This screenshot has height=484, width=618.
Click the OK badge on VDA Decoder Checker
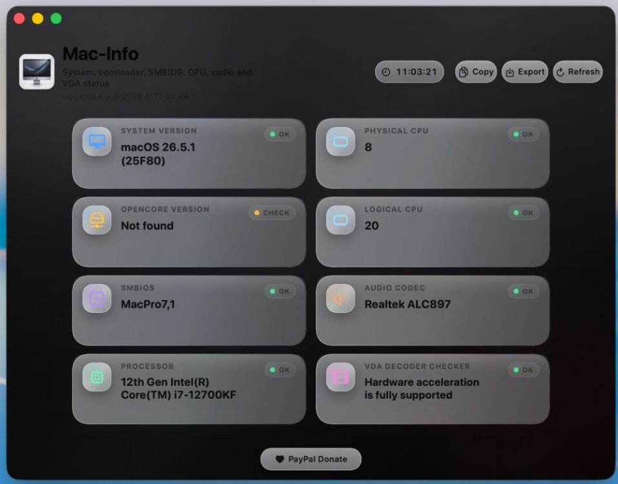pyautogui.click(x=524, y=370)
